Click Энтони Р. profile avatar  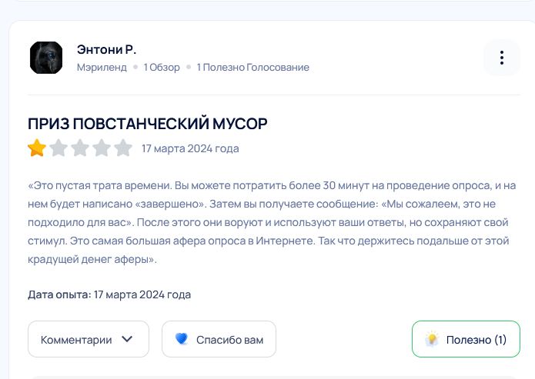tap(46, 58)
